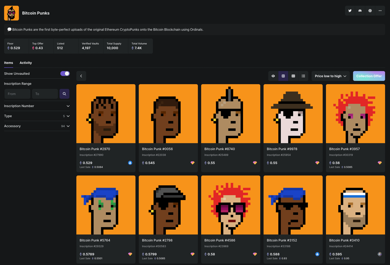This screenshot has width=390, height=265.
Task: Toggle the eye visibility view option
Action: click(273, 76)
